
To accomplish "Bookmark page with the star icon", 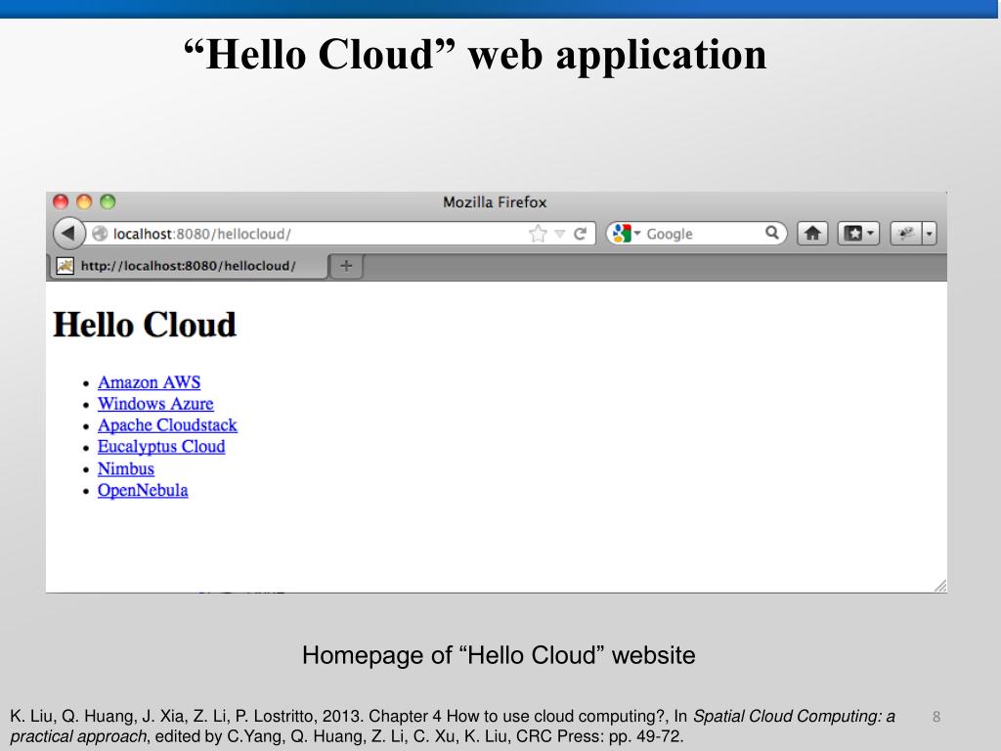I will 539,234.
